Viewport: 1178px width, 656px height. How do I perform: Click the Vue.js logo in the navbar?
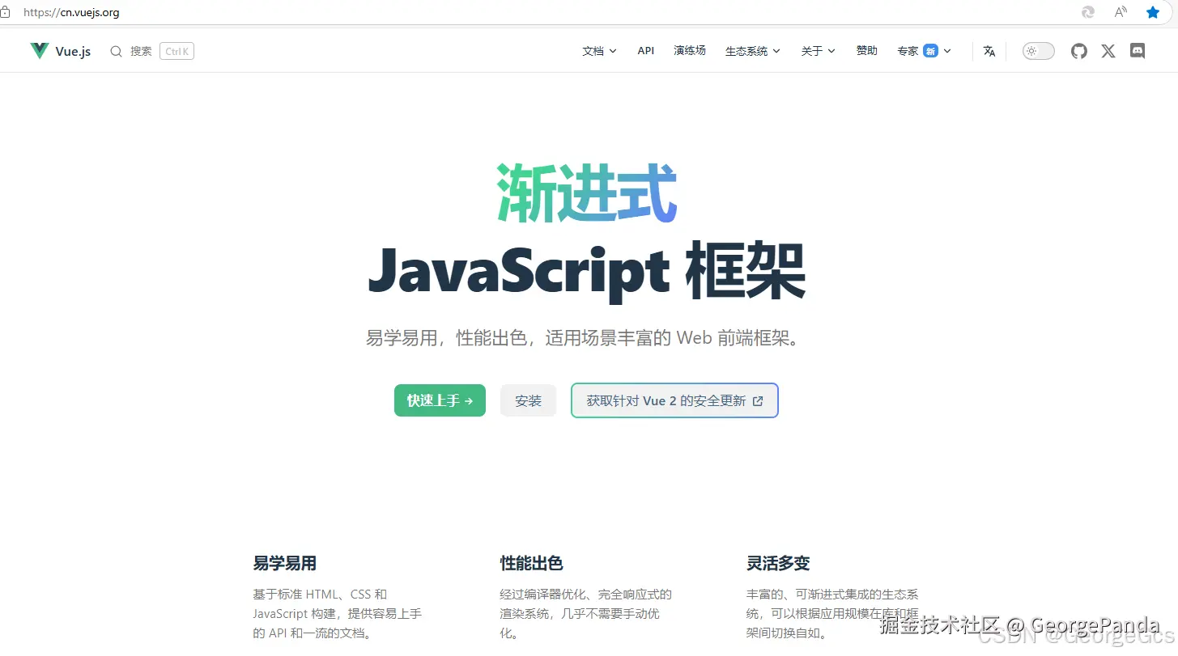tap(59, 50)
